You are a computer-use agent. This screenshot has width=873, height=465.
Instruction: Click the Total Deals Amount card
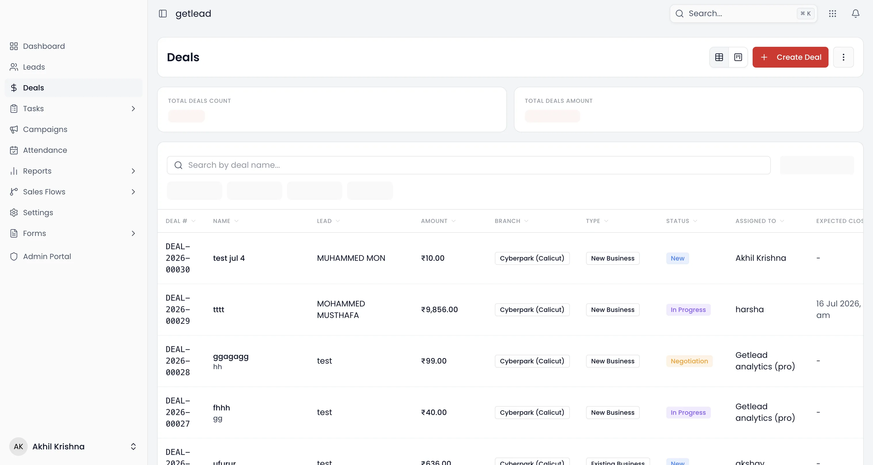688,109
